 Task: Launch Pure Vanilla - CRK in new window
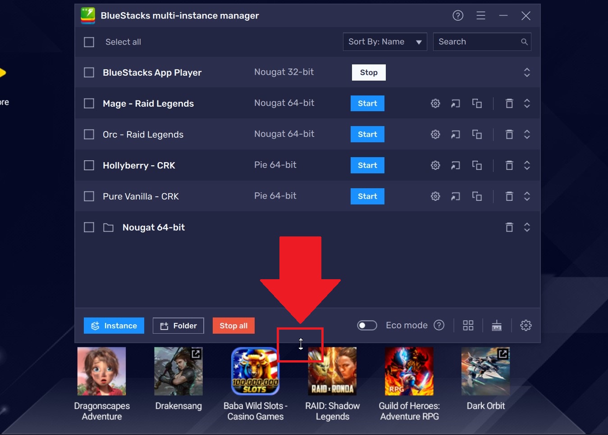[455, 196]
